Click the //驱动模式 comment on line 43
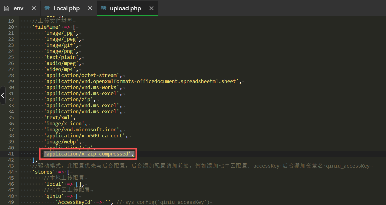This screenshot has height=205, width=386. [201, 166]
